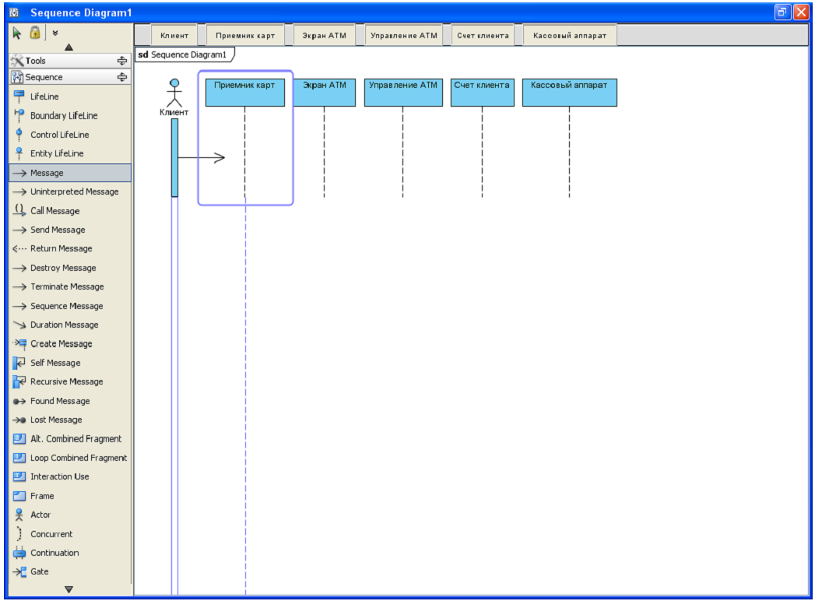Select the Счет клиента lifeline box
The width and height of the screenshot is (815, 601).
(x=483, y=93)
